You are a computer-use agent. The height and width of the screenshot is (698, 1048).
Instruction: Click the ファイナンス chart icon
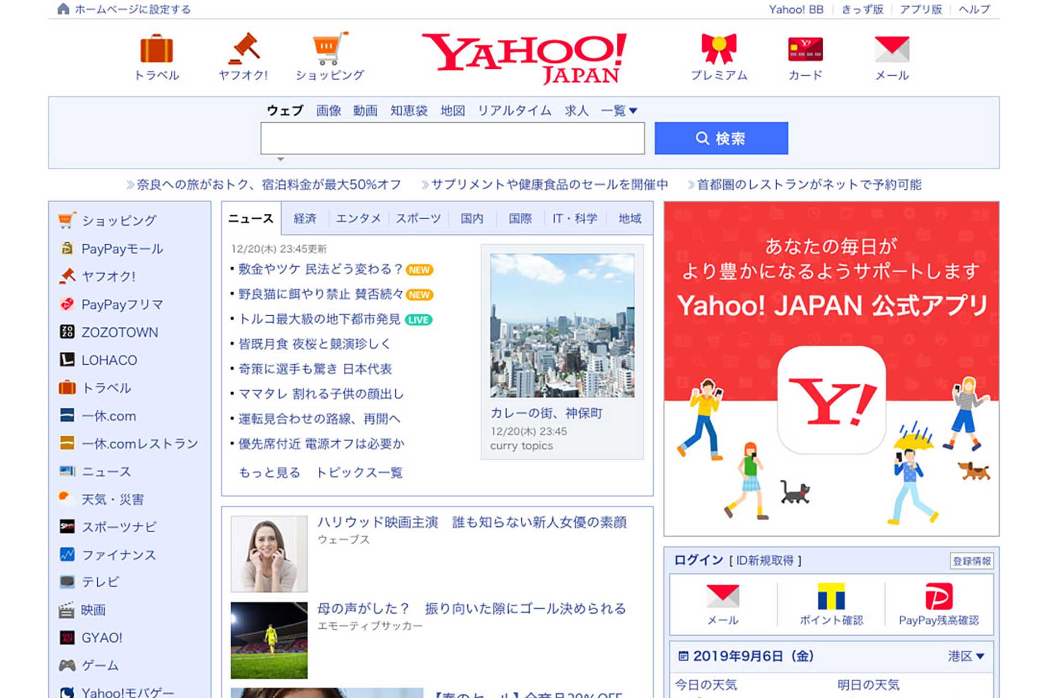(67, 554)
